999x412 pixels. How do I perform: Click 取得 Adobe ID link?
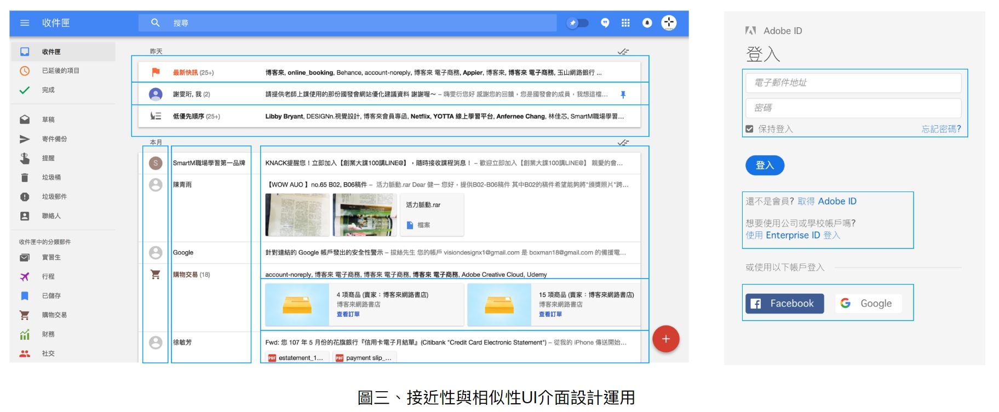pos(826,201)
